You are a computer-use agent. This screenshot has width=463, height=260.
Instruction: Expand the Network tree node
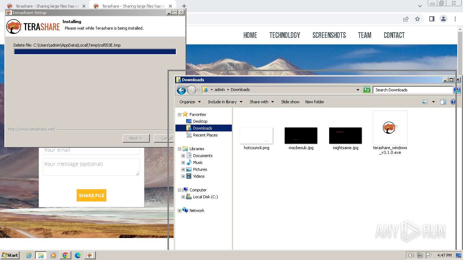[x=179, y=211]
